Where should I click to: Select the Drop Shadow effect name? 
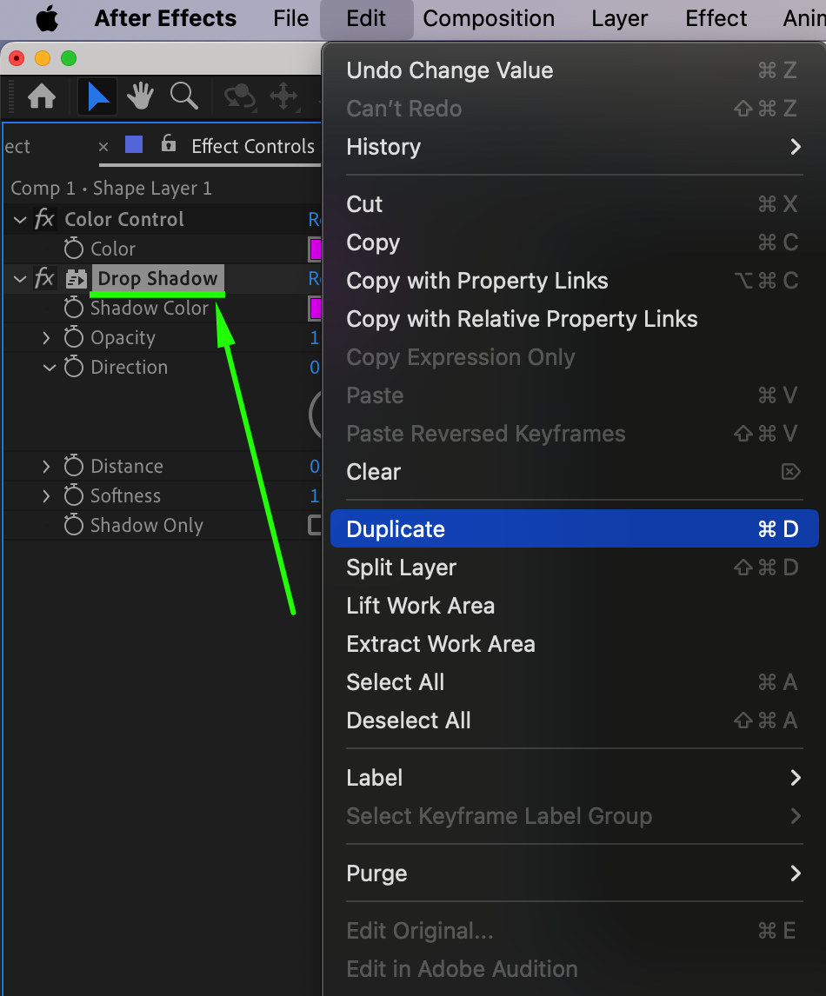157,279
